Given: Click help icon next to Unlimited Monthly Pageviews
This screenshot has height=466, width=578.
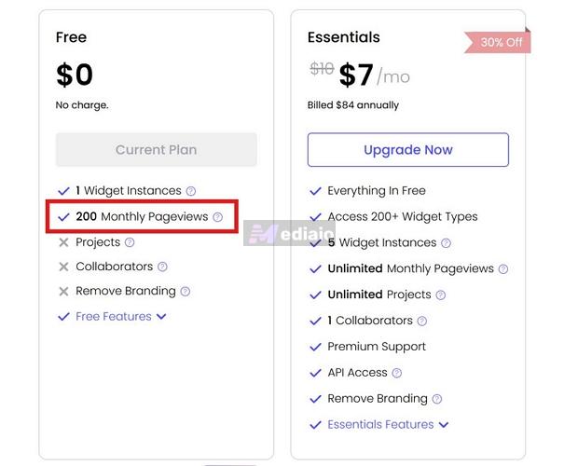Looking at the screenshot, I should pos(503,269).
